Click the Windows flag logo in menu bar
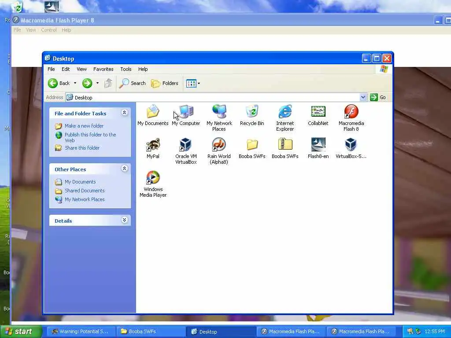The width and height of the screenshot is (451, 338). click(x=384, y=69)
